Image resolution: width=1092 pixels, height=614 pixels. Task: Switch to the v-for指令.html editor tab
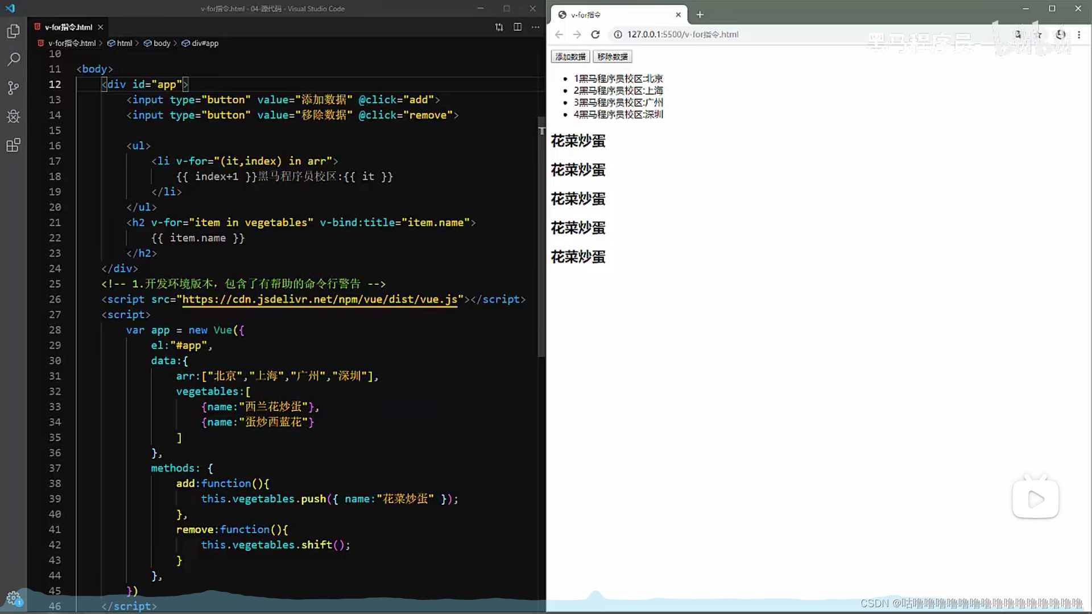coord(67,27)
